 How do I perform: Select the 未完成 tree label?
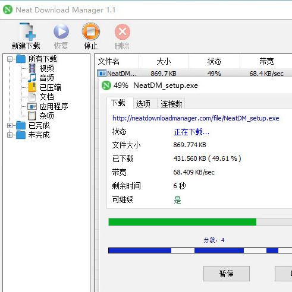[39, 135]
